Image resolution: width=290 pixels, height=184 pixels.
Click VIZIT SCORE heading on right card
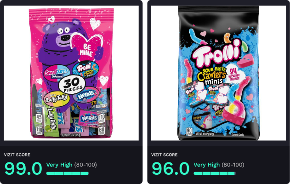pyautogui.click(x=164, y=155)
